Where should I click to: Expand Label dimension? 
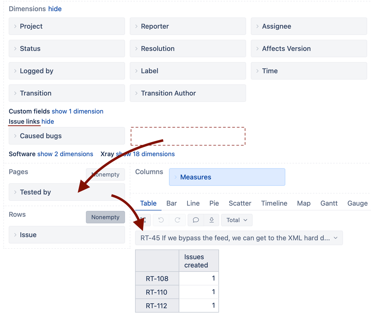point(188,71)
